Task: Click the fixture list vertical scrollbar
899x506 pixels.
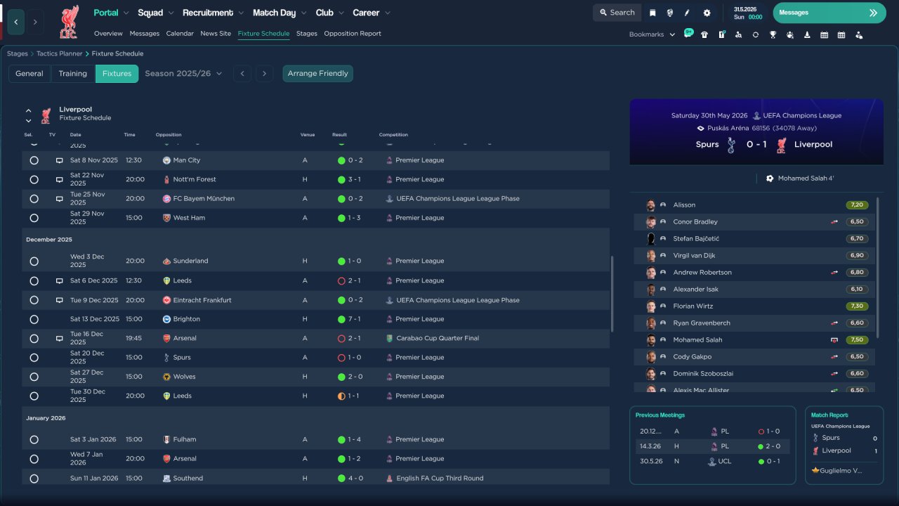Action: 612,294
